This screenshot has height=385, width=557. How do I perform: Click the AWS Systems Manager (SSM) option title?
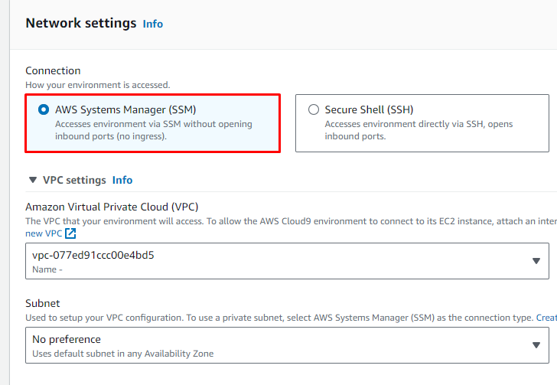(x=125, y=109)
